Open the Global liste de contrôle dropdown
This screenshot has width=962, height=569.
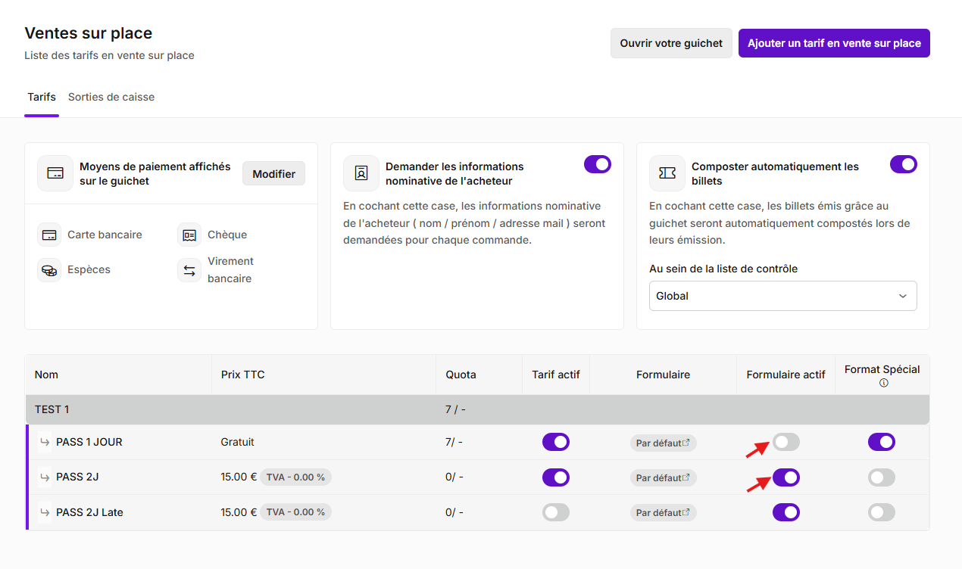tap(783, 296)
